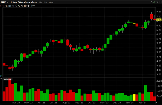Open the View menu
The width and height of the screenshot is (162, 105).
[51, 2]
